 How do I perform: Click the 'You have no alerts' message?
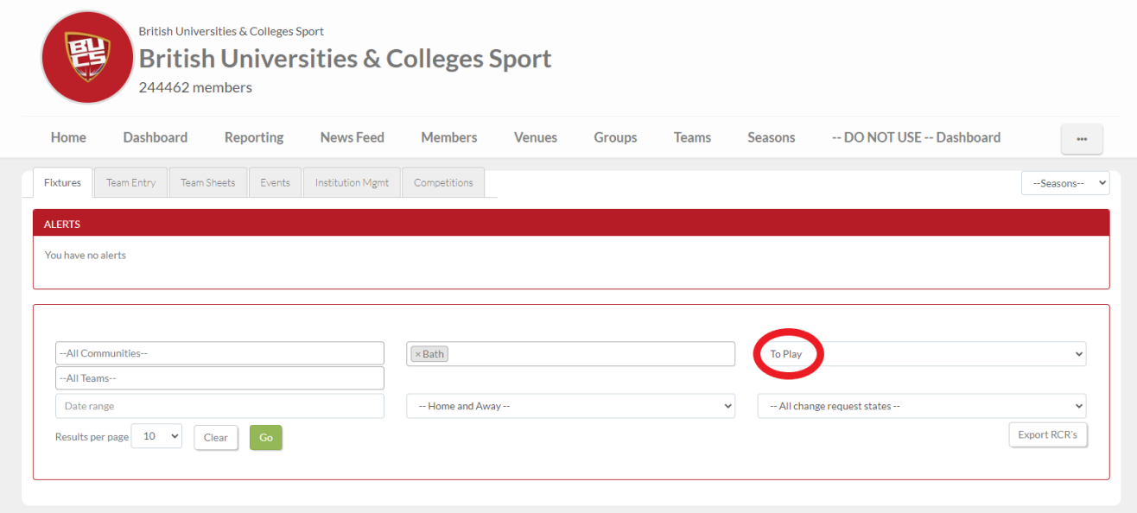(x=86, y=256)
